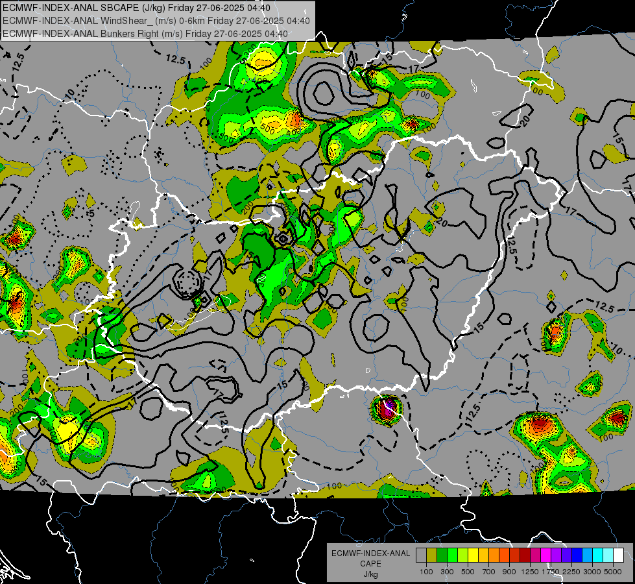Screen dimensions: 635x584
Task: Select the pure yellow legend swatch
Action: tap(473, 555)
